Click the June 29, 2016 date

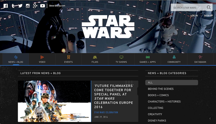click(x=101, y=117)
